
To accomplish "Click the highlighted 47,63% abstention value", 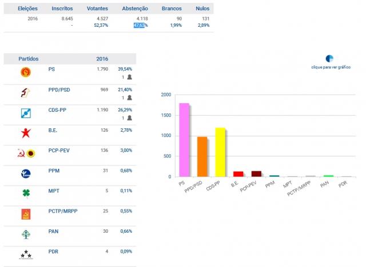I will click(x=140, y=26).
